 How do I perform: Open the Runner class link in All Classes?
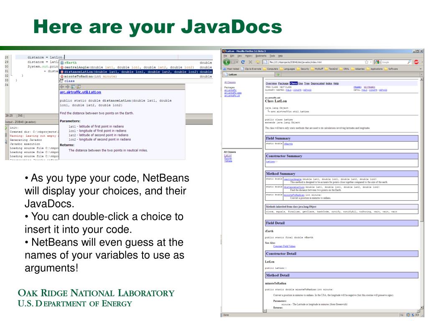tap(228, 158)
